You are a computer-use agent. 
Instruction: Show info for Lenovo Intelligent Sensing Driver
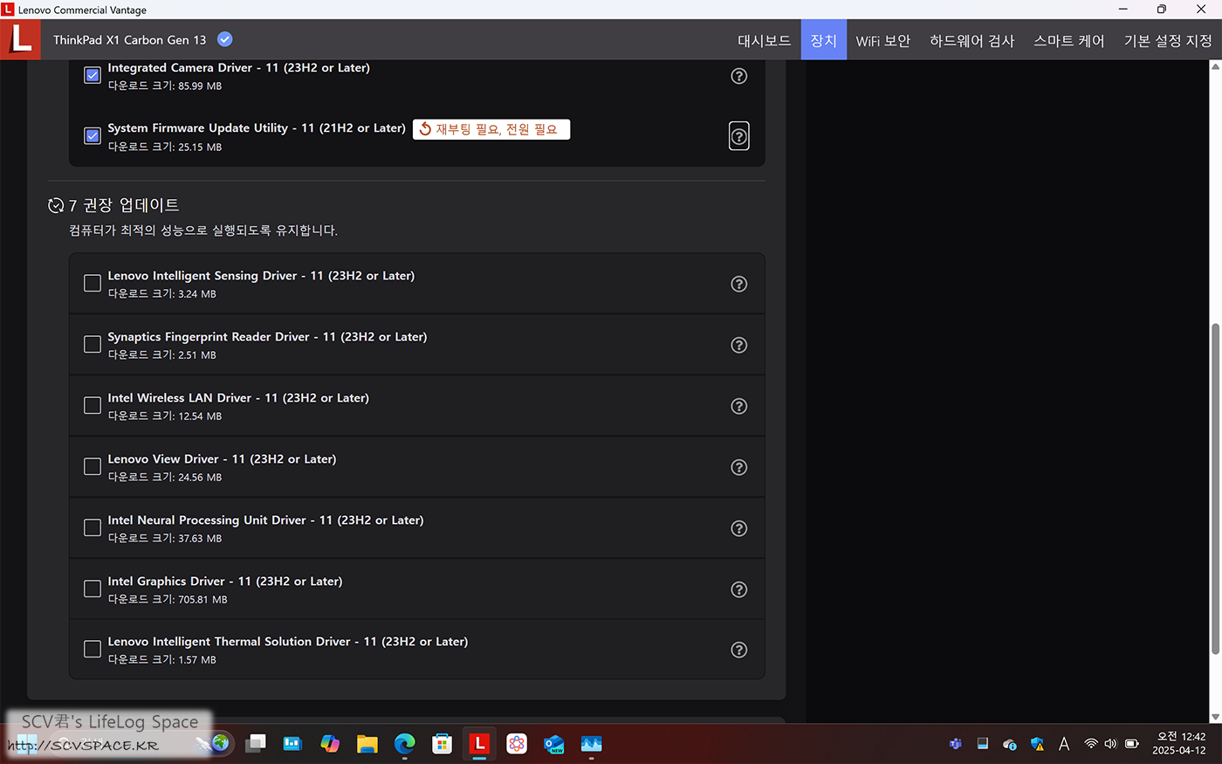click(x=738, y=284)
